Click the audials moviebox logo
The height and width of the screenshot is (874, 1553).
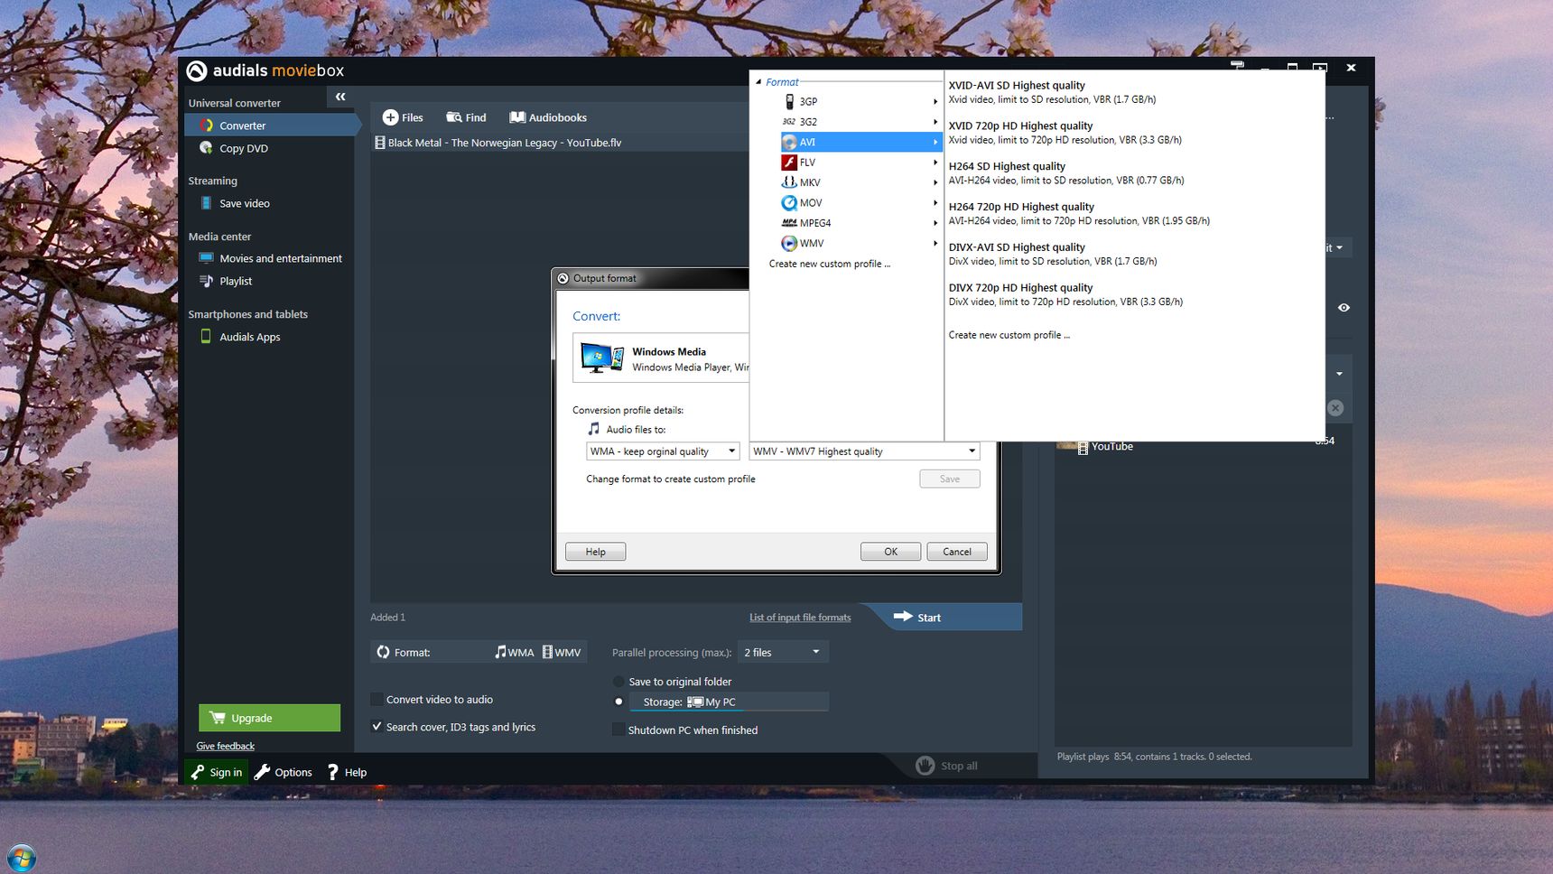pyautogui.click(x=265, y=70)
